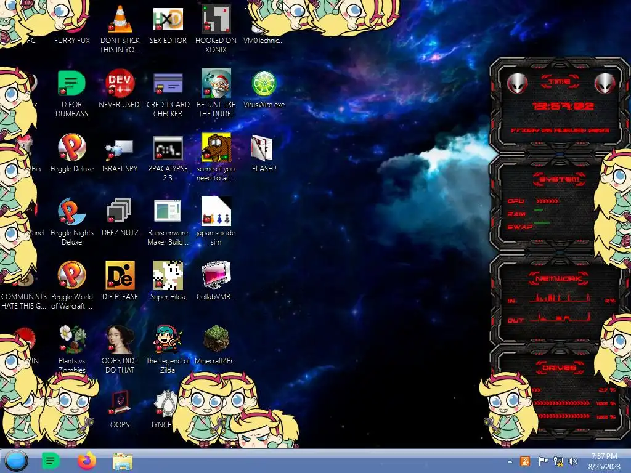Screen dimensions: 631x473
Task: Launch The Legend of Zilda icon
Action: click(x=168, y=339)
